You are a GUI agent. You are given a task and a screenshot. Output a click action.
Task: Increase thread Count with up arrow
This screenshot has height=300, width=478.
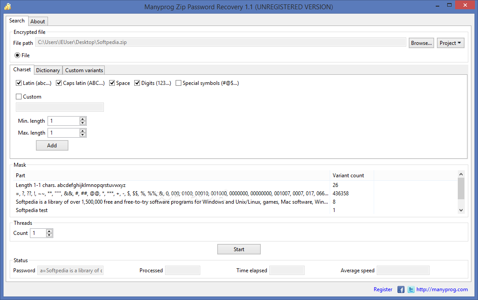coord(49,231)
